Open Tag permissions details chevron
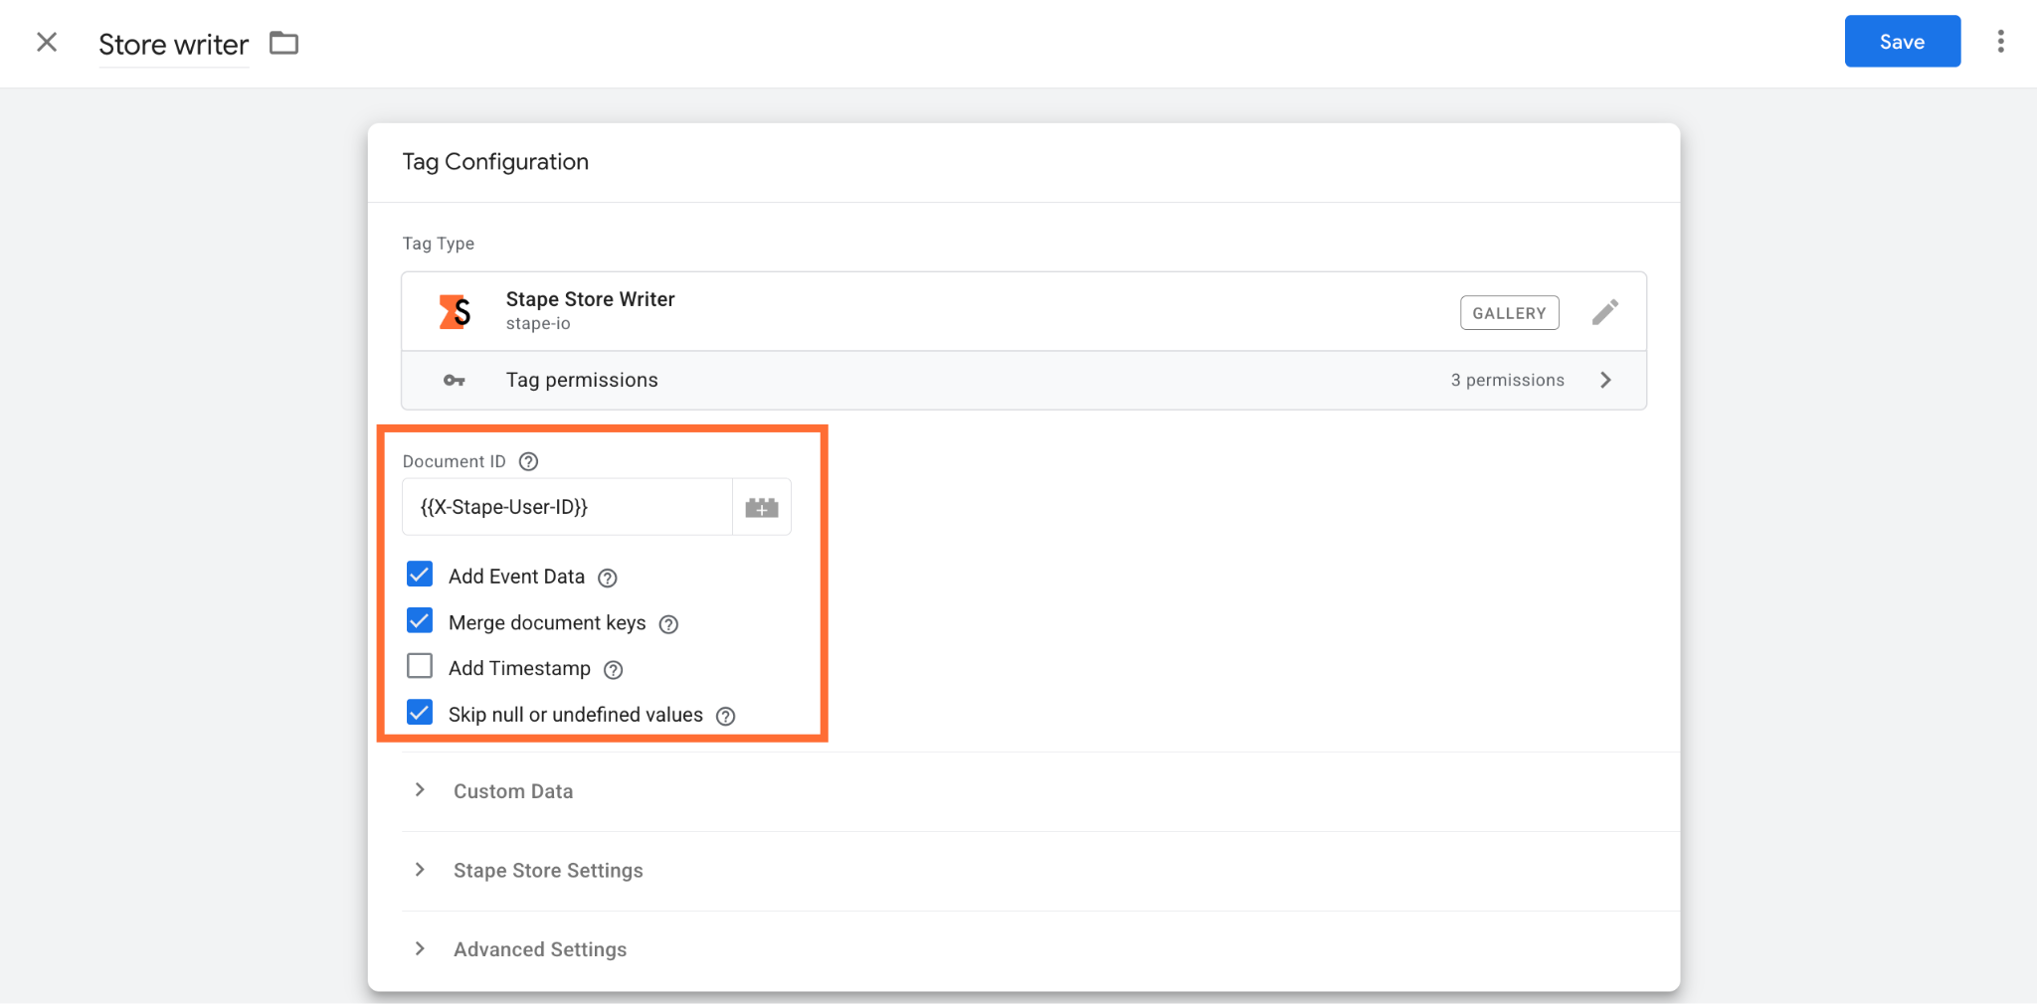Screen dimensions: 2037x1004 click(1605, 380)
